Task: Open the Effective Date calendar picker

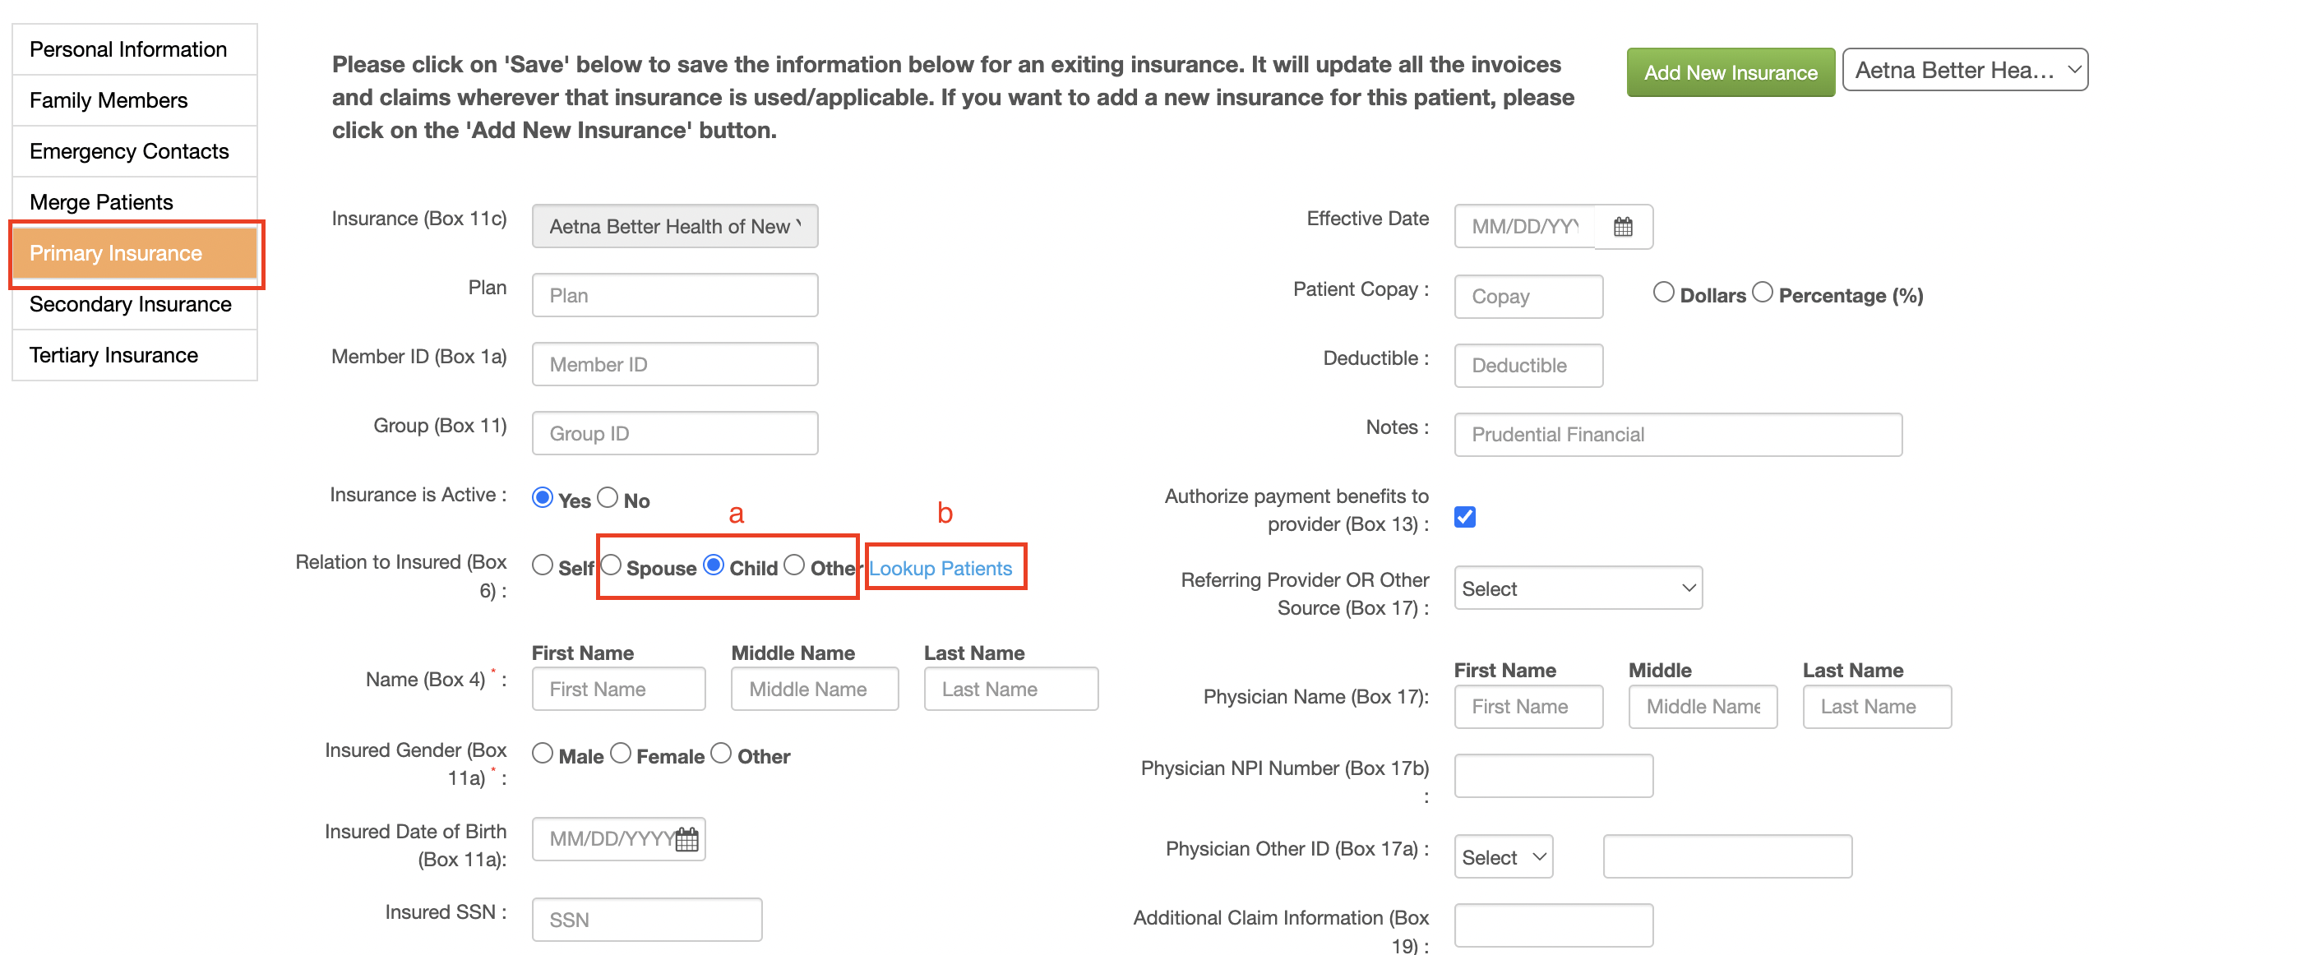Action: click(x=1623, y=227)
